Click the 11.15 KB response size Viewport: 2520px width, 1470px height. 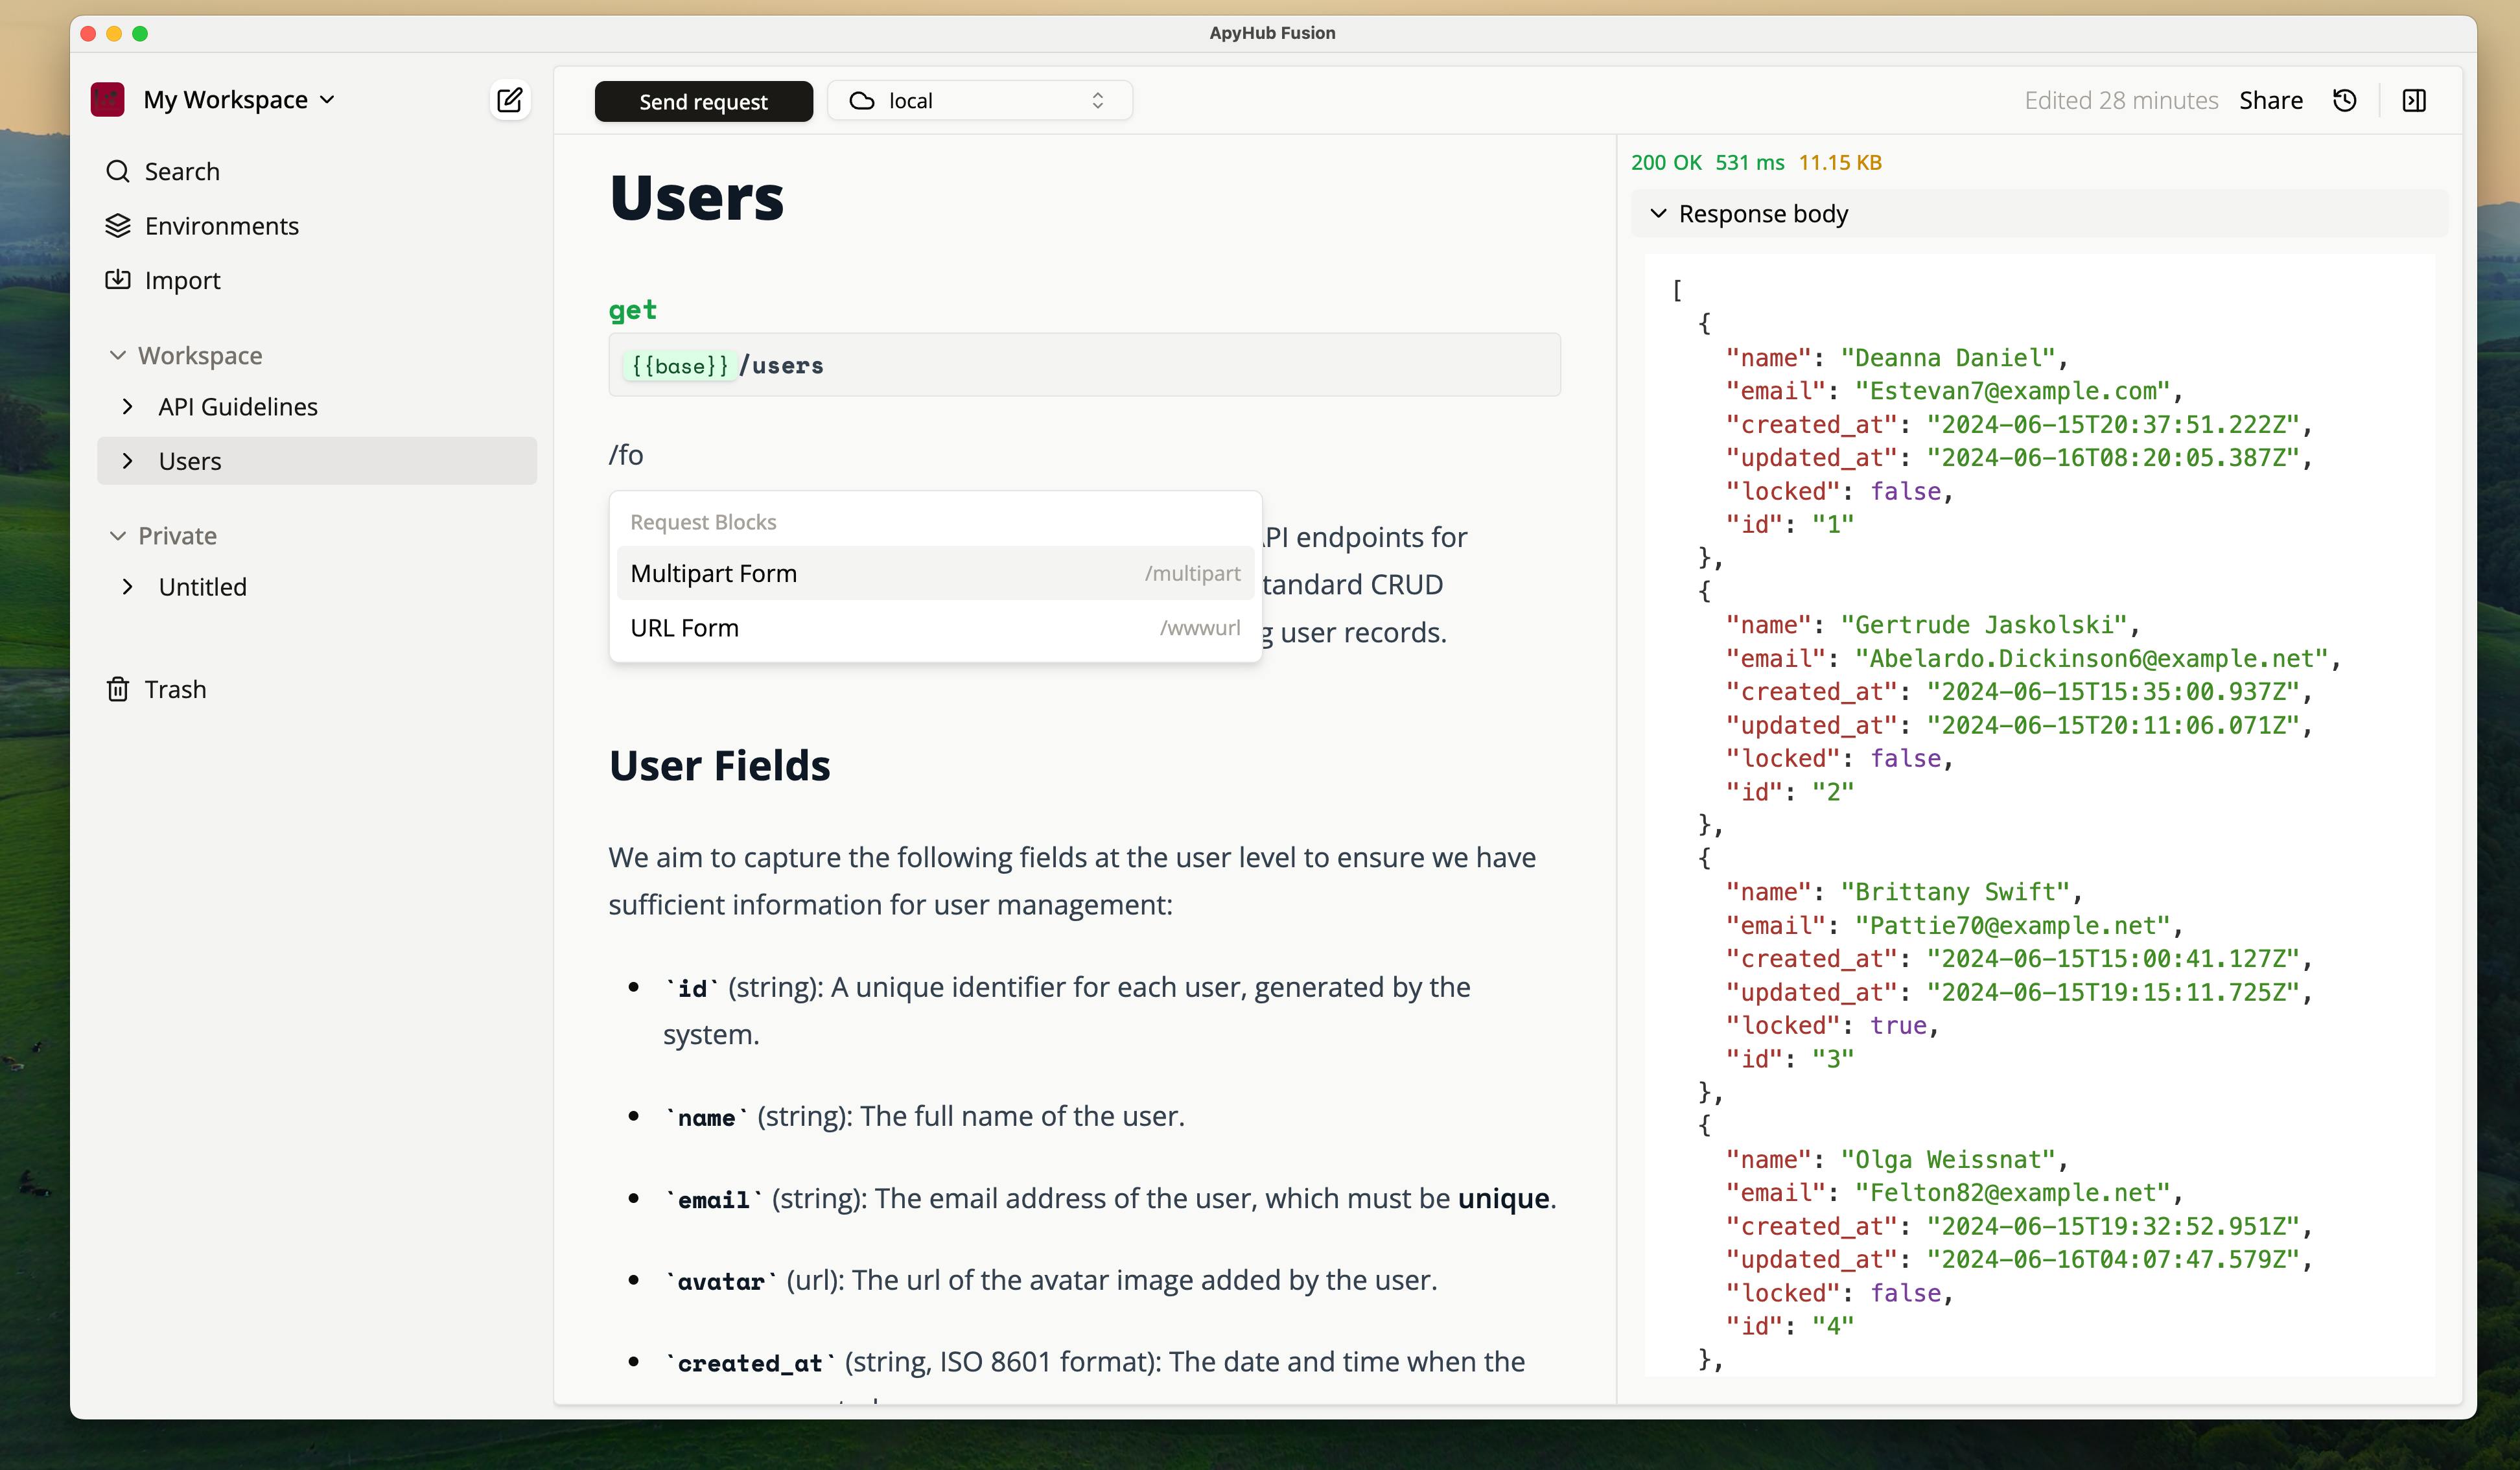(x=1840, y=162)
